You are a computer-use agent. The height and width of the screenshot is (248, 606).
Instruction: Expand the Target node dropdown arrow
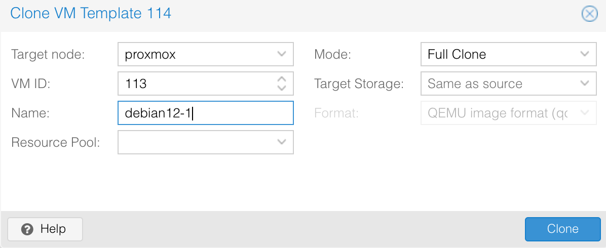[x=282, y=54]
